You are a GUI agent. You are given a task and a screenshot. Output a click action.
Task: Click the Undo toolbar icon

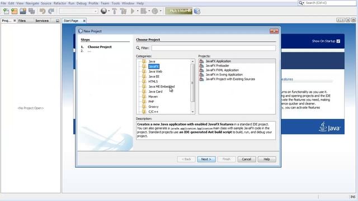click(43, 11)
